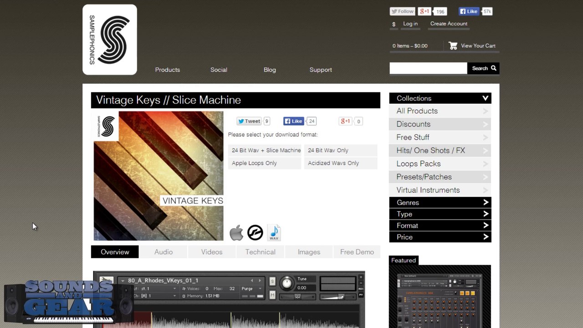Switch to the Free Demo tab
583x328 pixels.
[x=357, y=252]
